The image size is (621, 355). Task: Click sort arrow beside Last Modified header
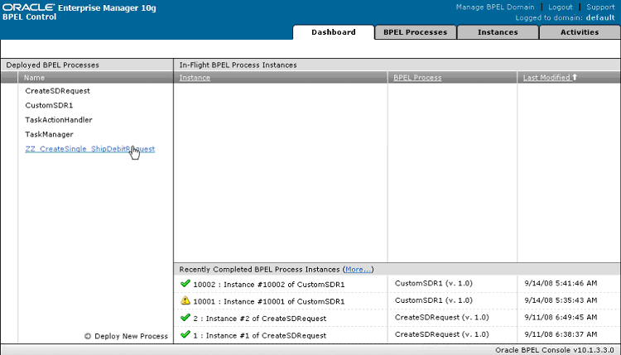click(575, 77)
